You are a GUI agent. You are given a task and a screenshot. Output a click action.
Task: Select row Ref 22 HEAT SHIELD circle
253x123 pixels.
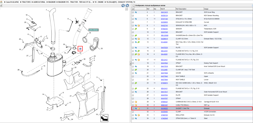[x=133, y=76]
